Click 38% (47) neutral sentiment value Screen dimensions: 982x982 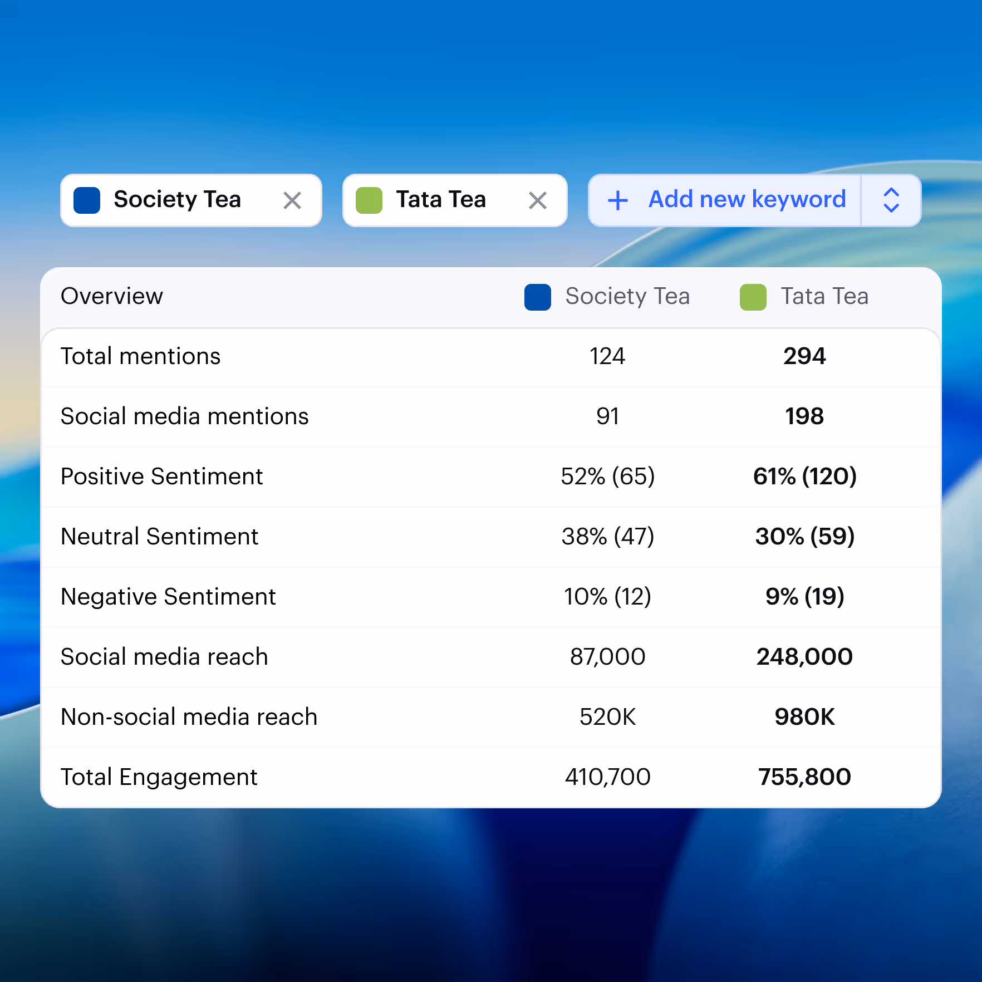(607, 537)
